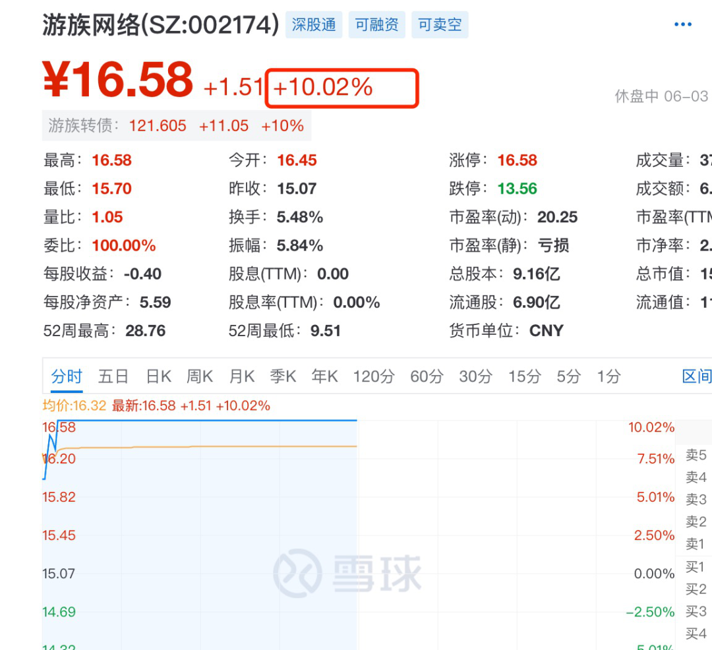Click the stock title 游族网络(SZ:002174)

click(161, 24)
